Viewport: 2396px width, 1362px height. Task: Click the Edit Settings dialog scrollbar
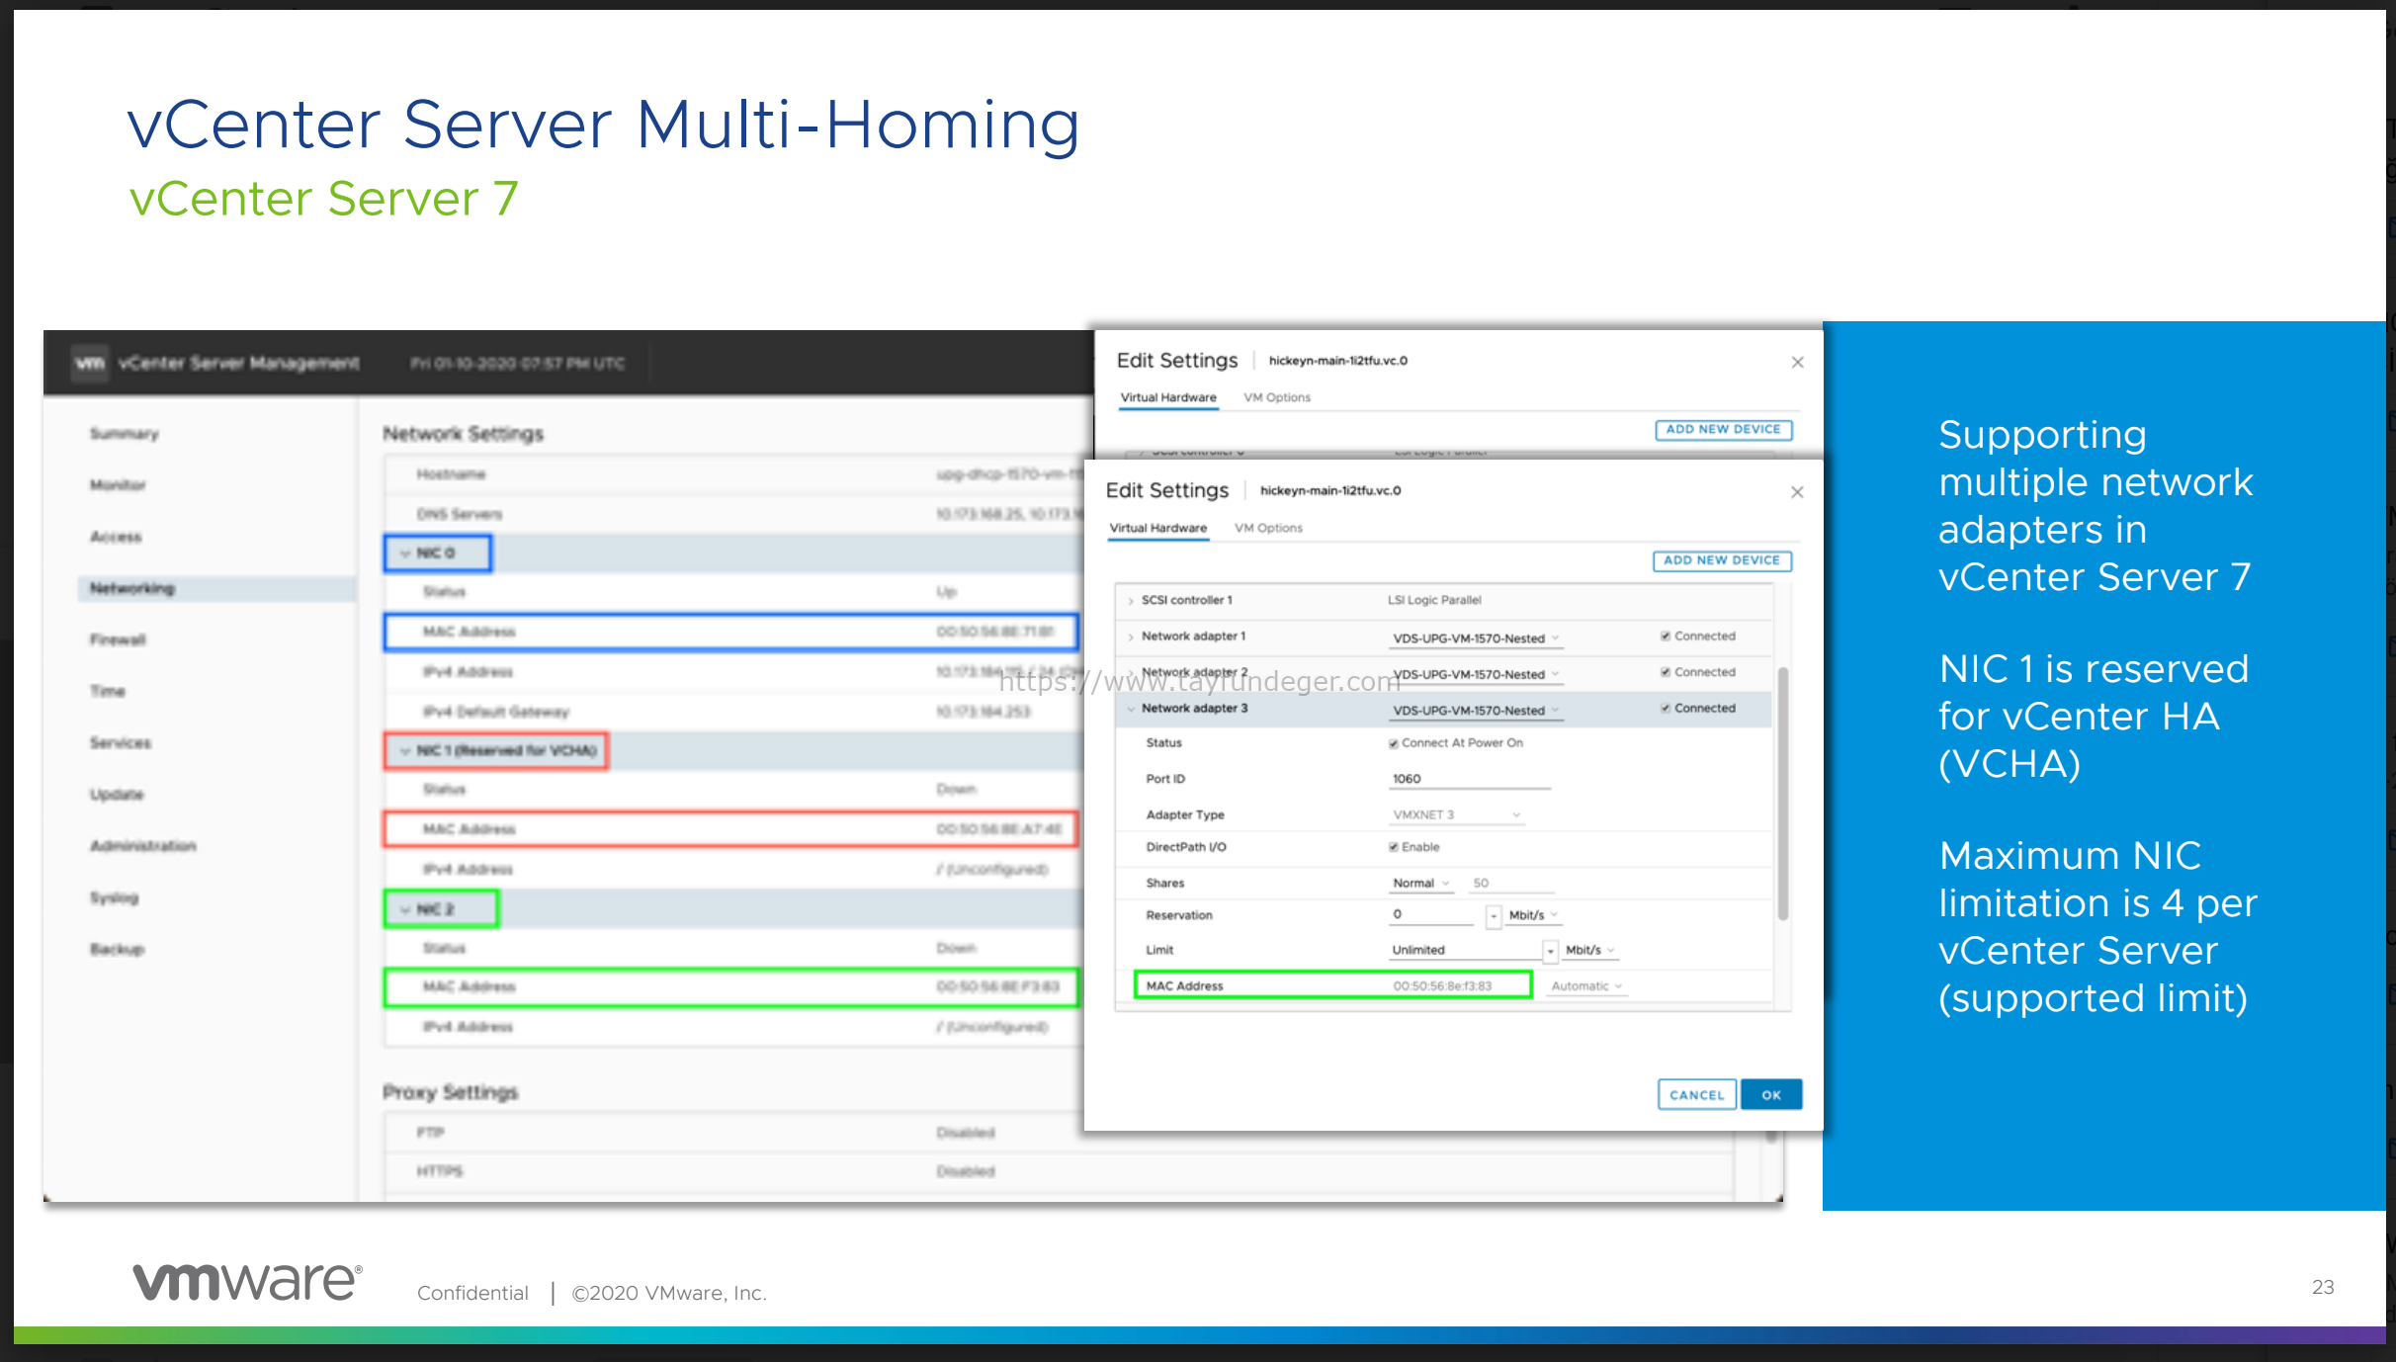click(x=1783, y=794)
